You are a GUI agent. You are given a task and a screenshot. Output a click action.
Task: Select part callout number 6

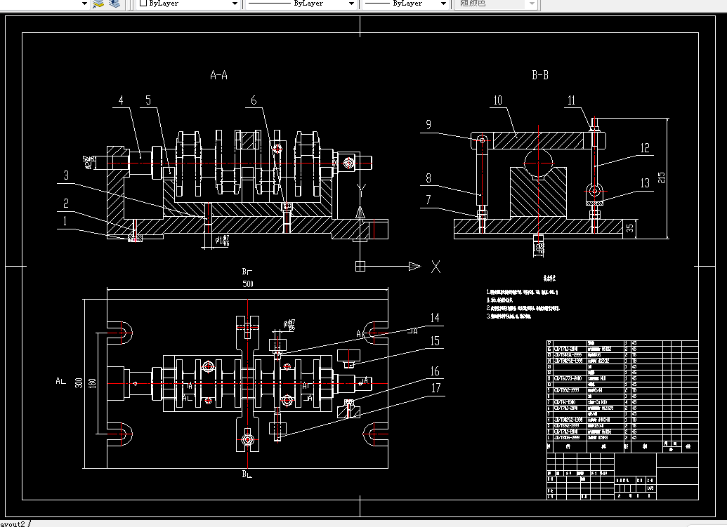click(x=254, y=100)
